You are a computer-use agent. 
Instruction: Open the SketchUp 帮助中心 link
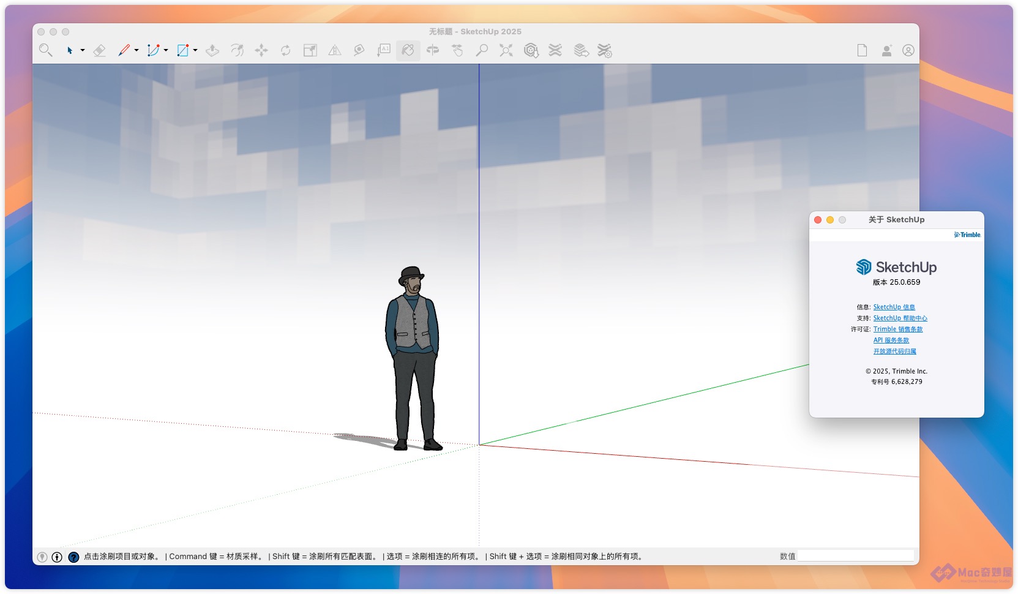click(x=900, y=318)
